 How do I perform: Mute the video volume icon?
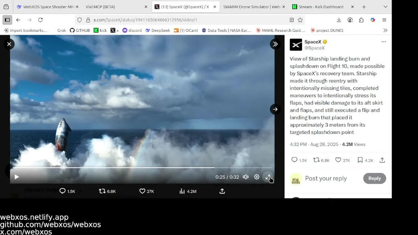[246, 177]
